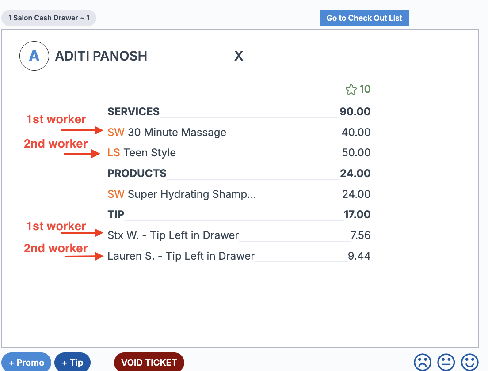This screenshot has height=371, width=488.
Task: Click the neutral face rating icon
Action: pyautogui.click(x=446, y=362)
